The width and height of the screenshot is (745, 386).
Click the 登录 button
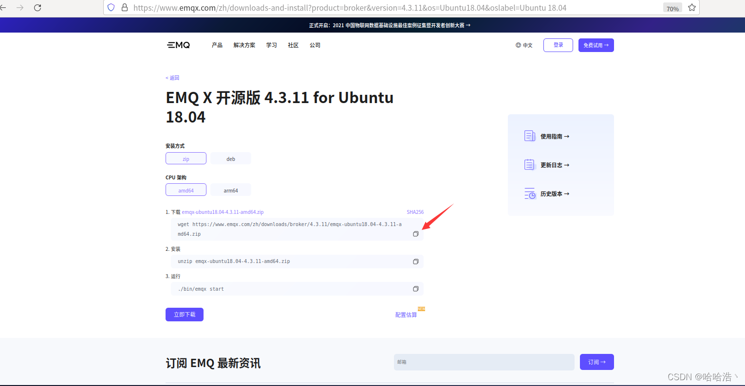pos(558,45)
